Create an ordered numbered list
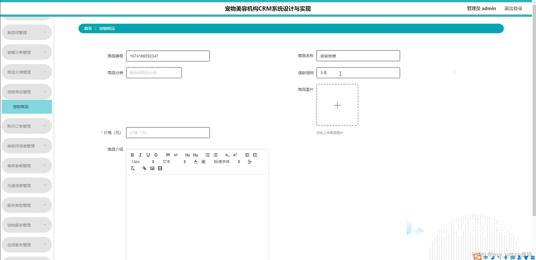Viewport: 536px width, 260px height. (207, 155)
